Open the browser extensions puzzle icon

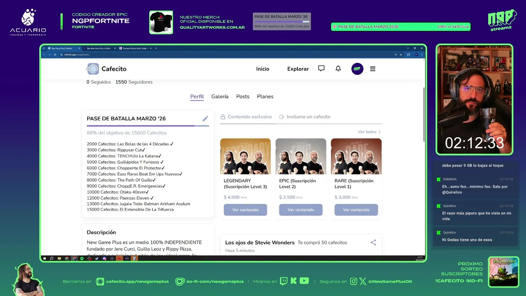coord(408,55)
